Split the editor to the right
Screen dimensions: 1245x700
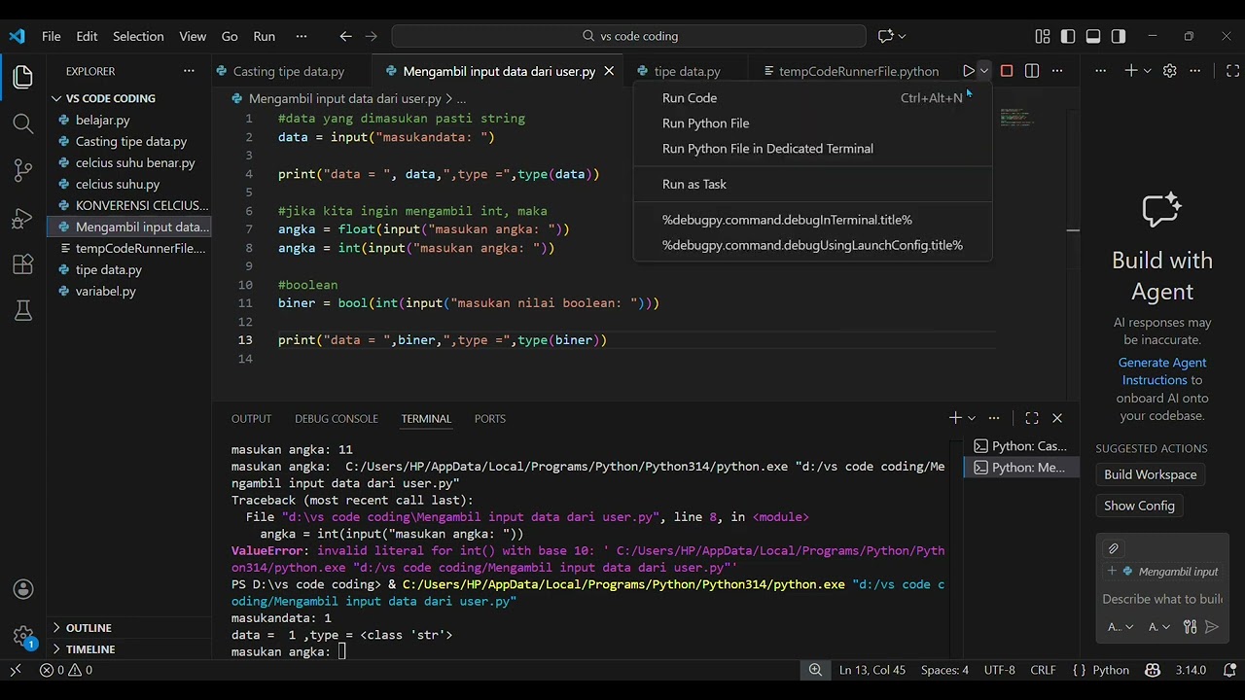point(1032,71)
